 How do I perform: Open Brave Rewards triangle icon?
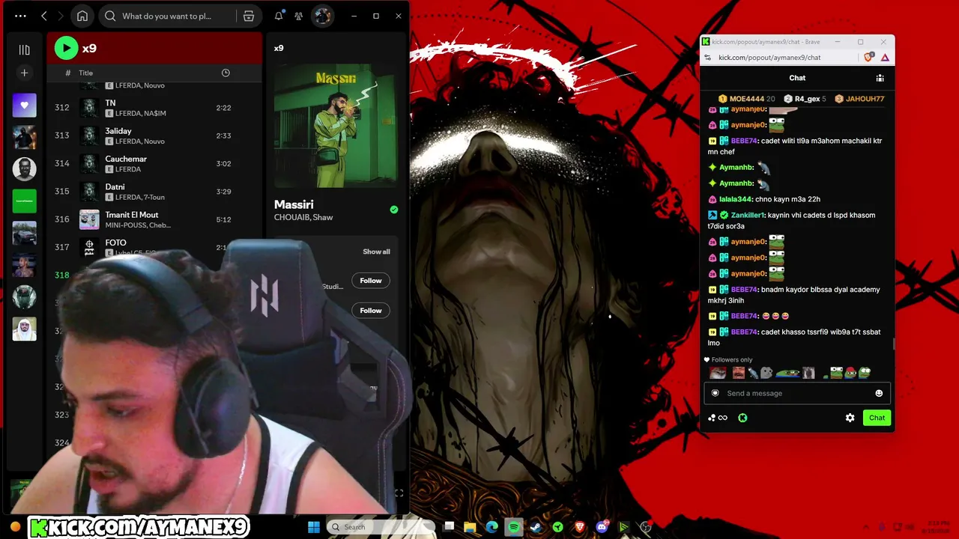point(885,58)
